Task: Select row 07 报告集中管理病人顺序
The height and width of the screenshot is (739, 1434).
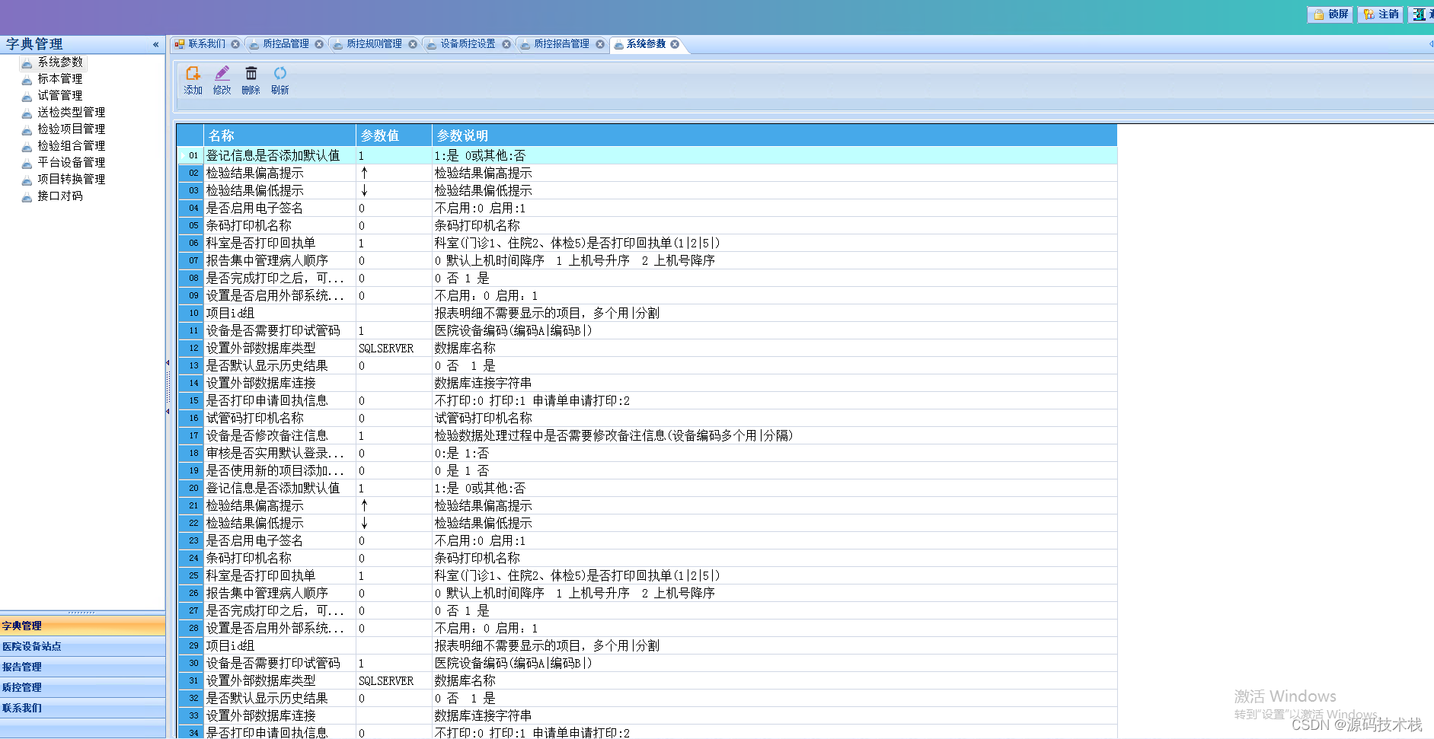Action: tap(647, 260)
